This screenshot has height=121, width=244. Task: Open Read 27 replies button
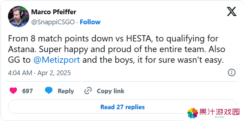[123, 107]
